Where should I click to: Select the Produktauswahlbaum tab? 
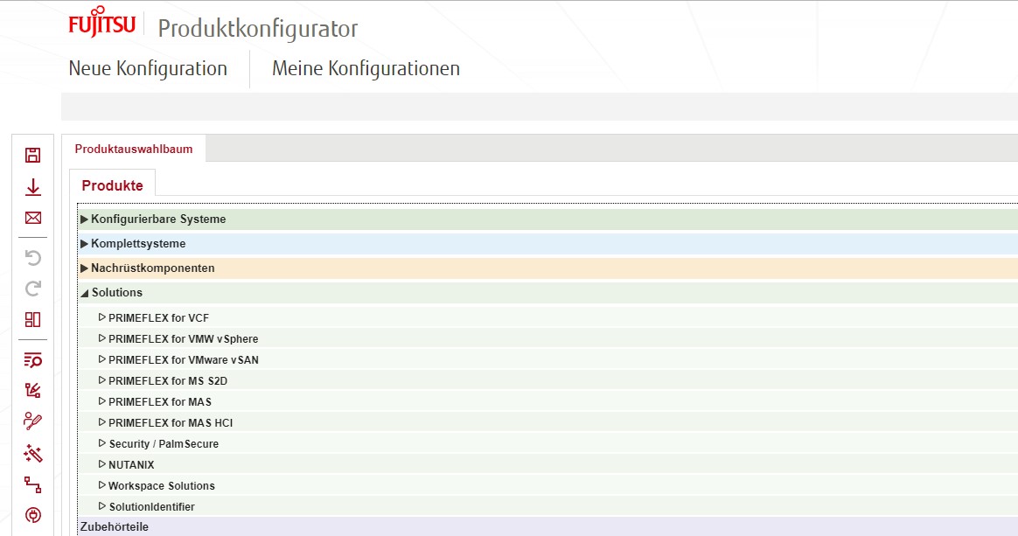(134, 149)
